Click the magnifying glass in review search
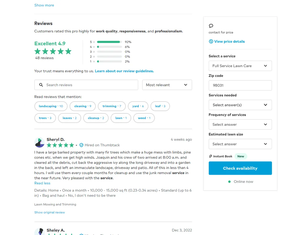294x235 pixels. [41, 85]
